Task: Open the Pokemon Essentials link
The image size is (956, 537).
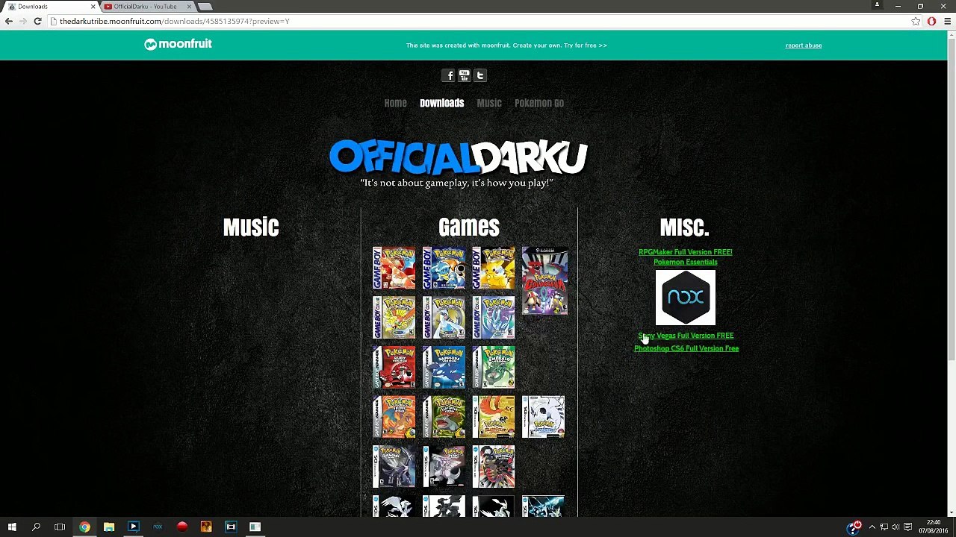Action: click(x=685, y=262)
